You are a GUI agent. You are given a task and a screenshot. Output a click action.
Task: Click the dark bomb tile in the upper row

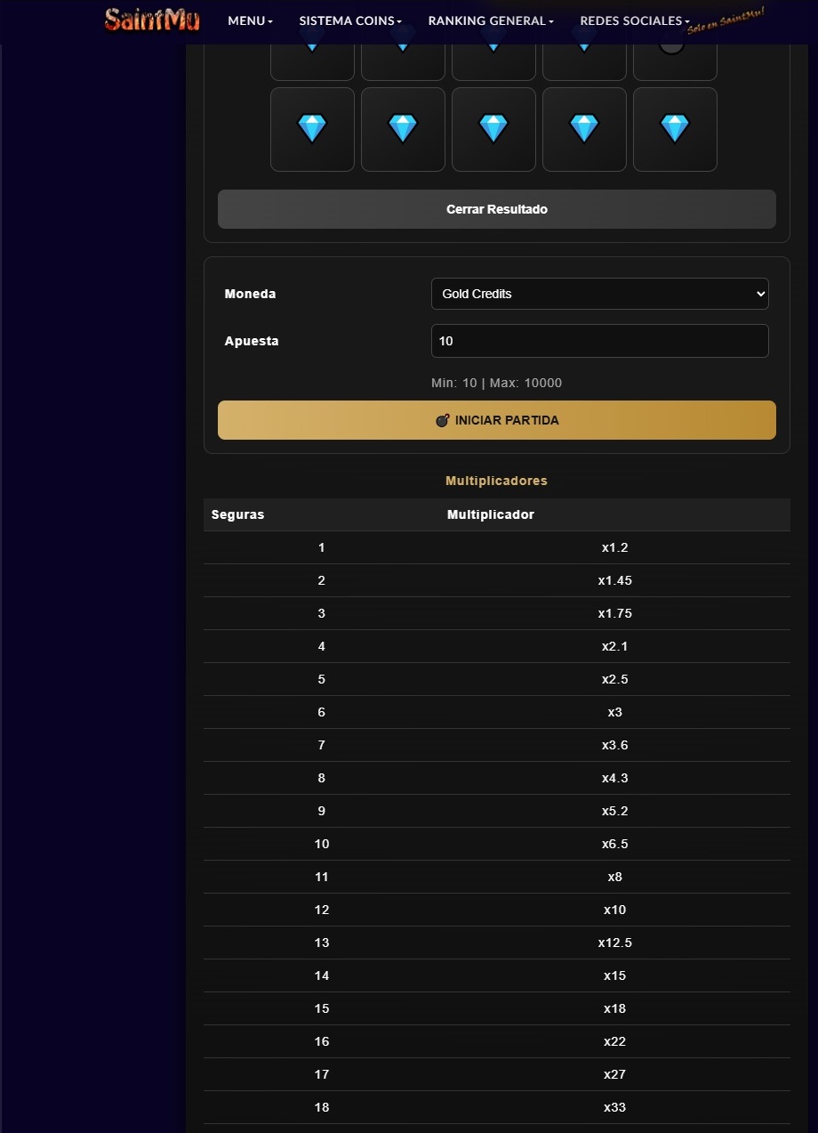tap(675, 62)
